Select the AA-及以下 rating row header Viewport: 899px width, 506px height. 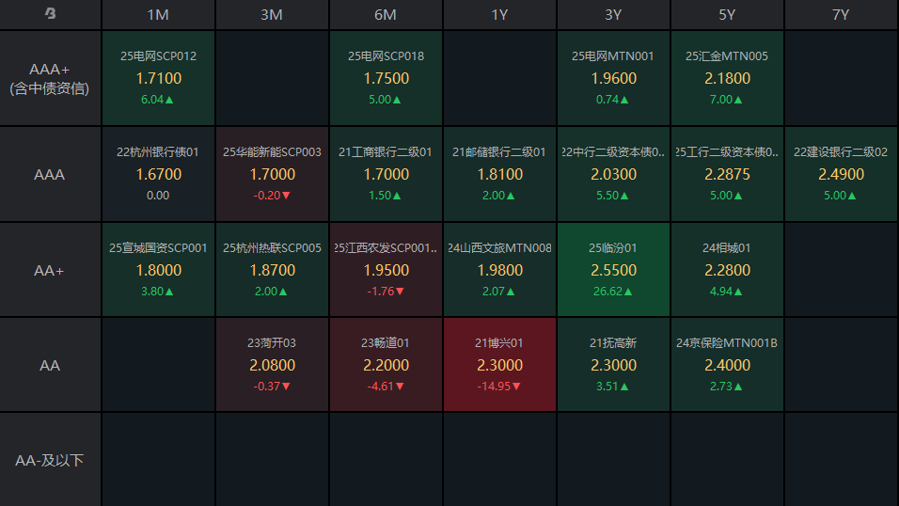[50, 460]
